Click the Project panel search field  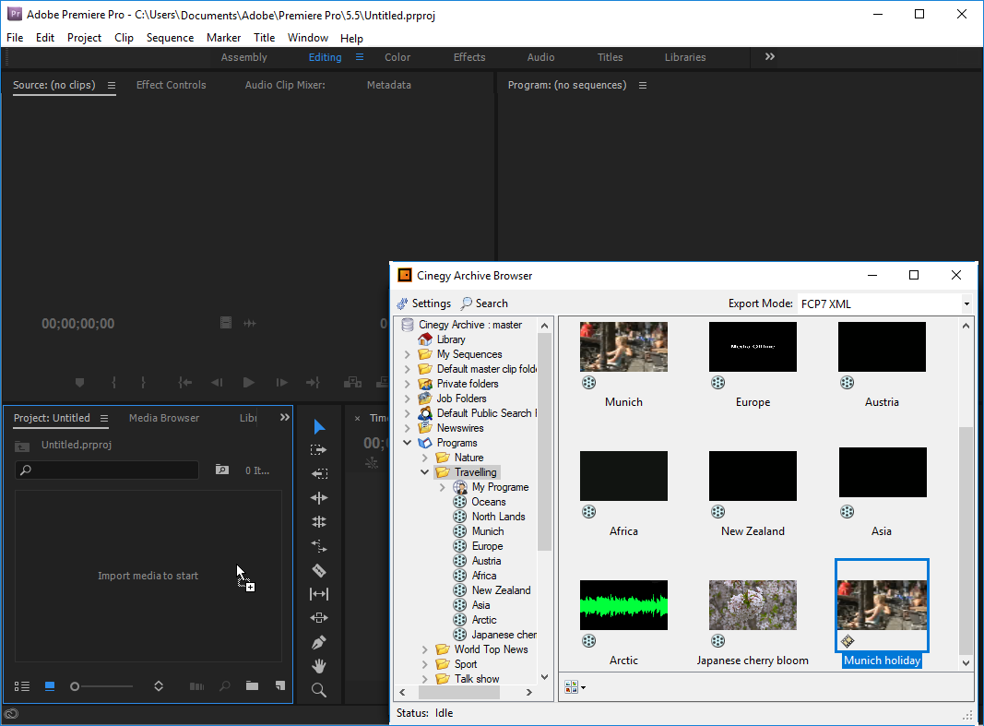click(x=107, y=470)
